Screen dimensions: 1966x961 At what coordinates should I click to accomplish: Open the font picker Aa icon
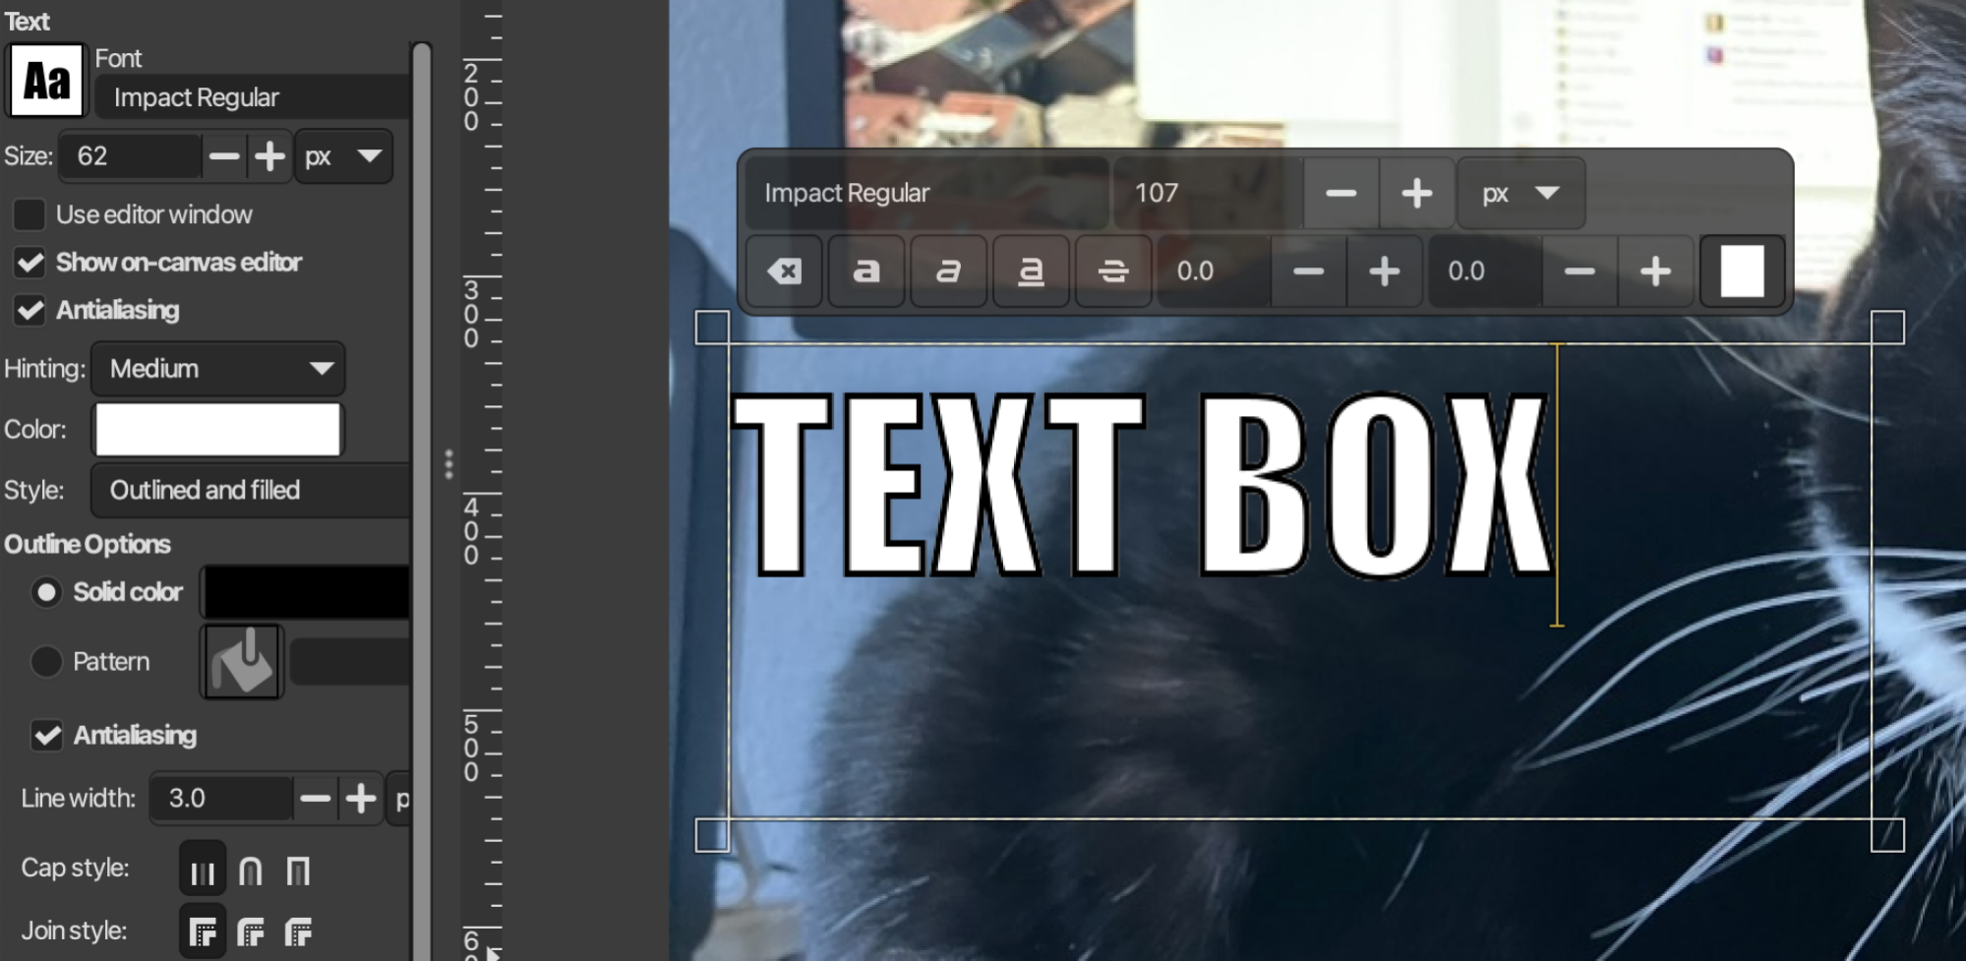pyautogui.click(x=46, y=81)
